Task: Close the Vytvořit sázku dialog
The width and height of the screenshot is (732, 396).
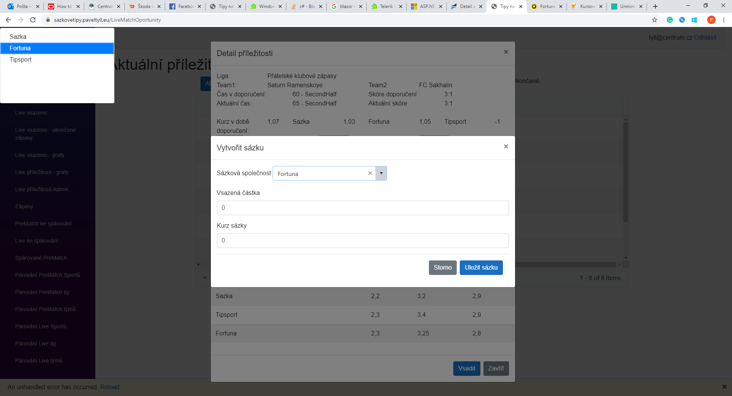Action: [506, 146]
